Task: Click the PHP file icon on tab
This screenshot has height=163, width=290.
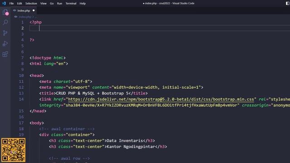Action: tap(14, 10)
